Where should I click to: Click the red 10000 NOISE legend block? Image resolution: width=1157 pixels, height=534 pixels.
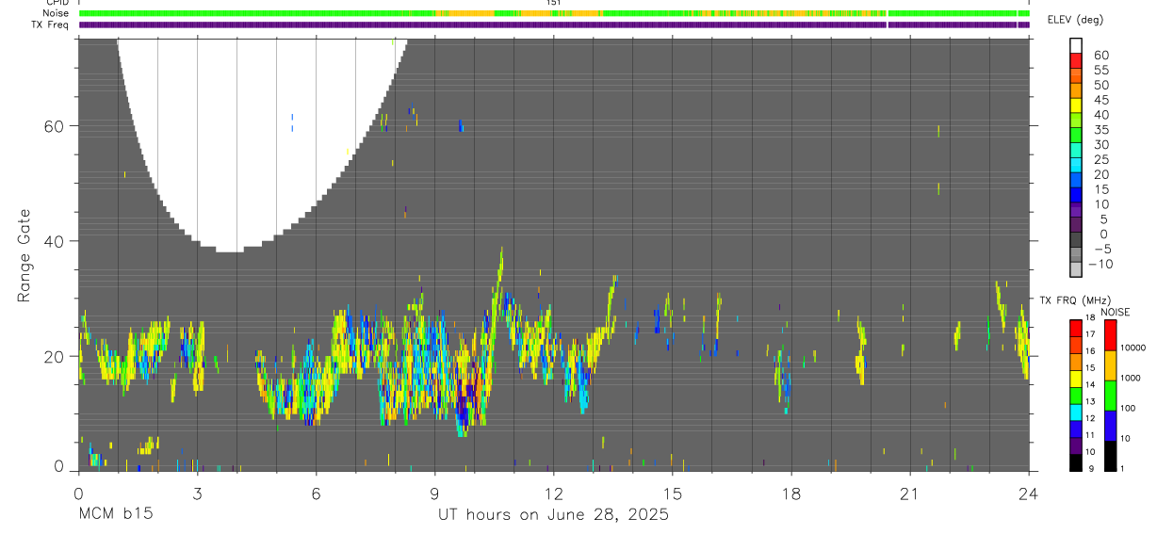tap(1111, 335)
